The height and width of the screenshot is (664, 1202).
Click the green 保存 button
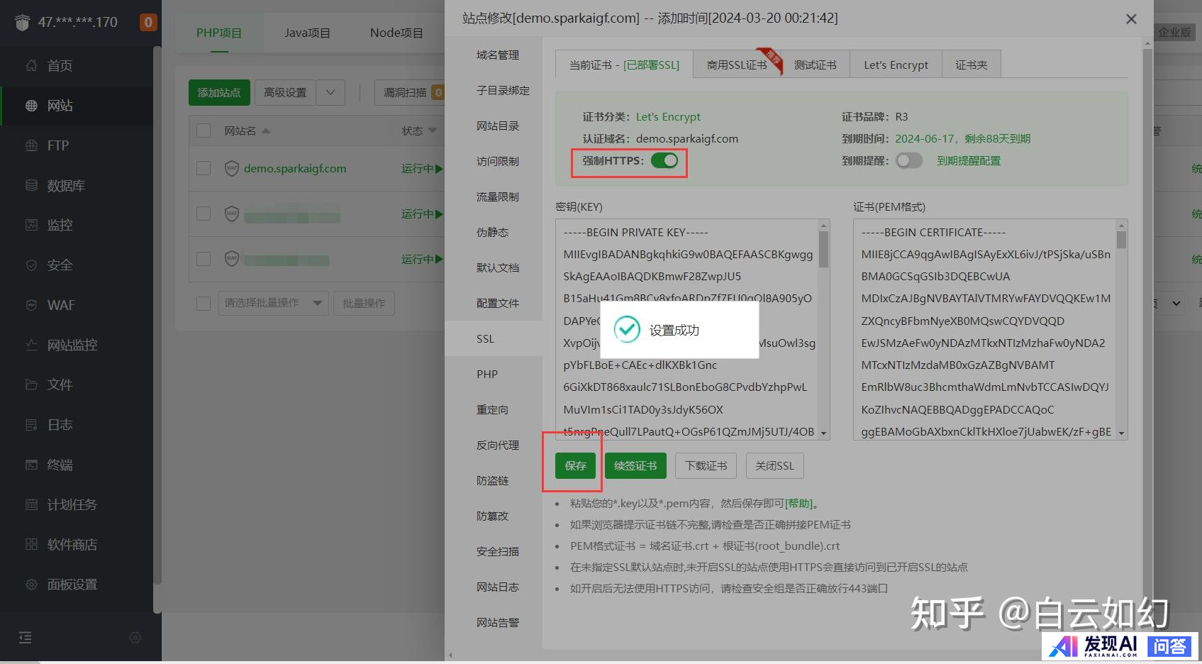(x=575, y=466)
